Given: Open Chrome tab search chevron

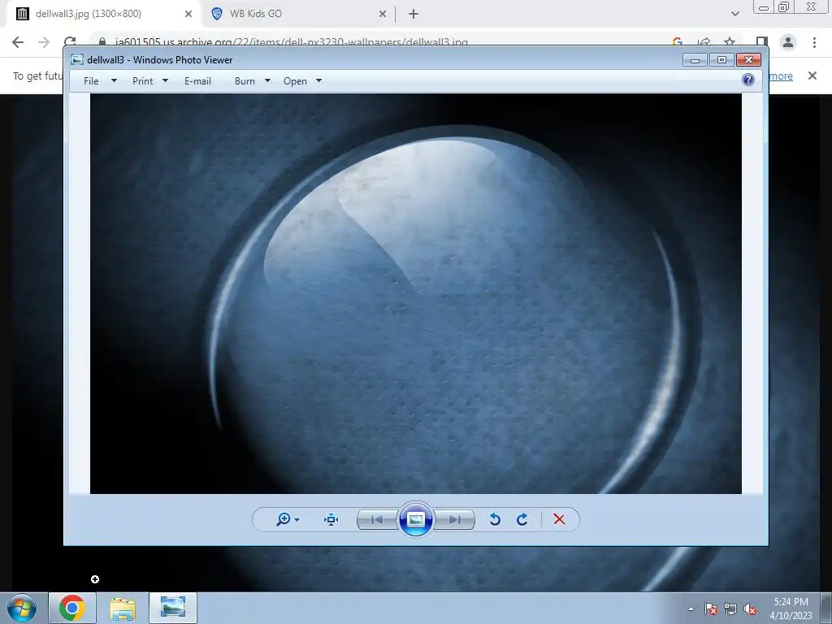Looking at the screenshot, I should tap(734, 14).
